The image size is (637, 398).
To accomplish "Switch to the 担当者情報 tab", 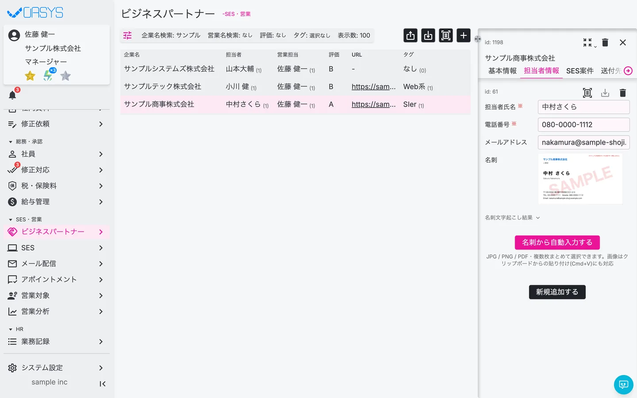I will (541, 71).
